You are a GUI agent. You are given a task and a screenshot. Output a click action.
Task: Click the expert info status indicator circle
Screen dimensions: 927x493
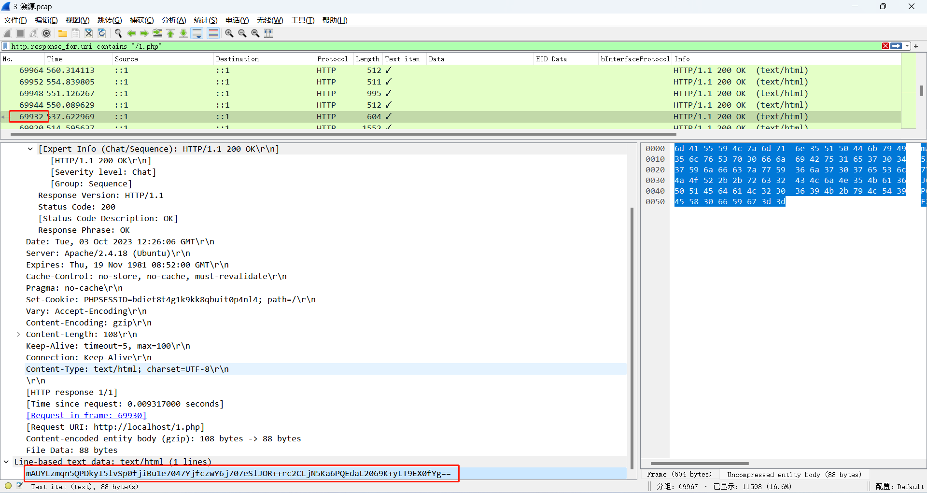8,486
